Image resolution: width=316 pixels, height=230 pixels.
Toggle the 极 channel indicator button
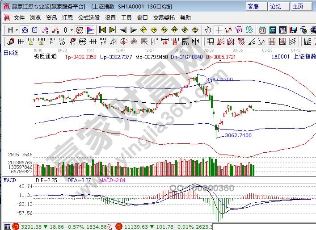(x=79, y=30)
